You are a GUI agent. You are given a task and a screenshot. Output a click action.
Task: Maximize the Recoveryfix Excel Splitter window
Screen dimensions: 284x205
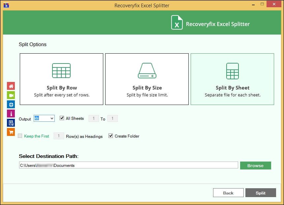262,4
